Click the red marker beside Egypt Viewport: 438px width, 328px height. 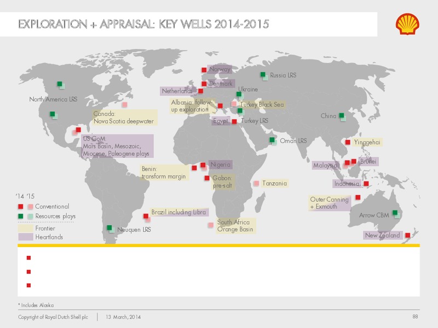click(234, 121)
